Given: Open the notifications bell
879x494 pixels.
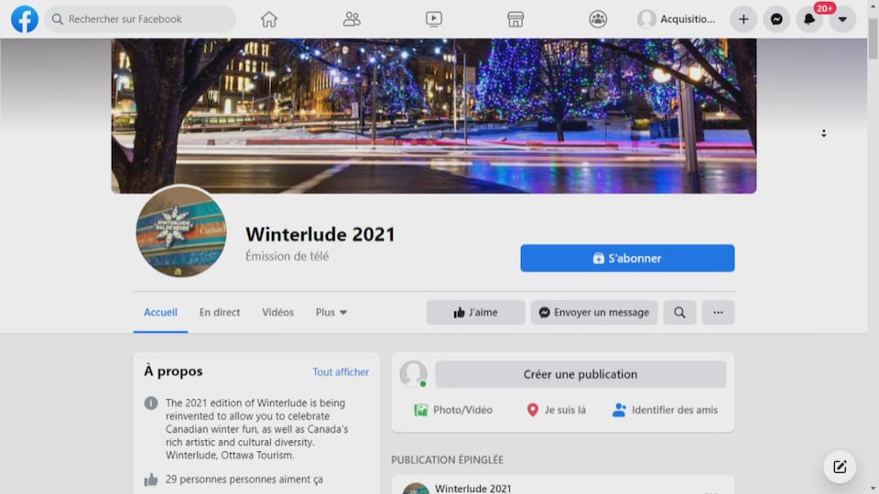Looking at the screenshot, I should (809, 19).
